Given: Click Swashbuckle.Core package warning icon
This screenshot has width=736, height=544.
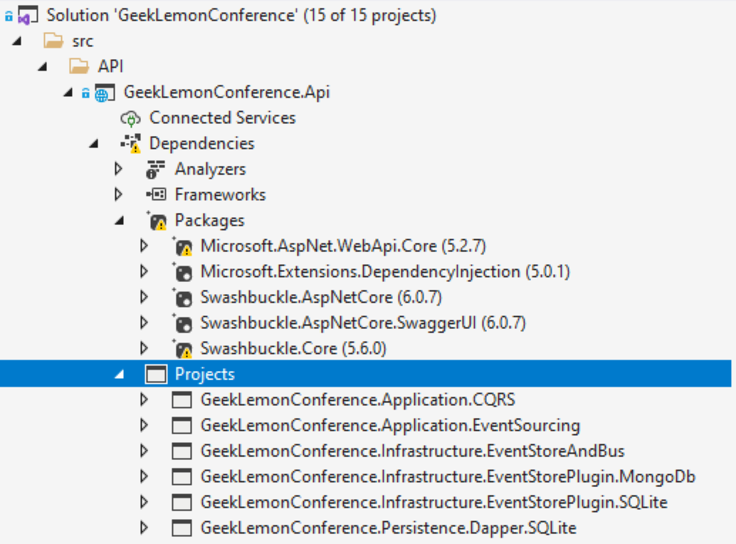Looking at the screenshot, I should (x=182, y=349).
